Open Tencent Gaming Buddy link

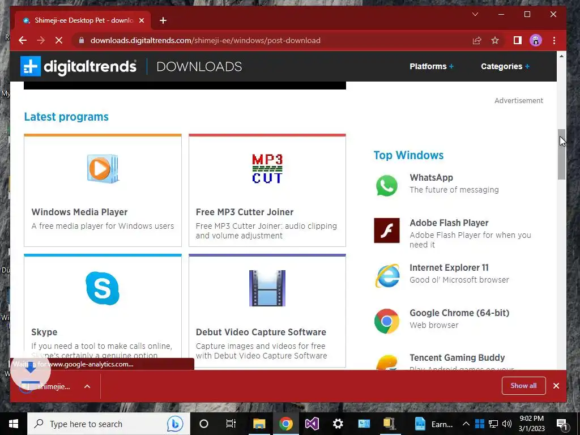pyautogui.click(x=457, y=358)
